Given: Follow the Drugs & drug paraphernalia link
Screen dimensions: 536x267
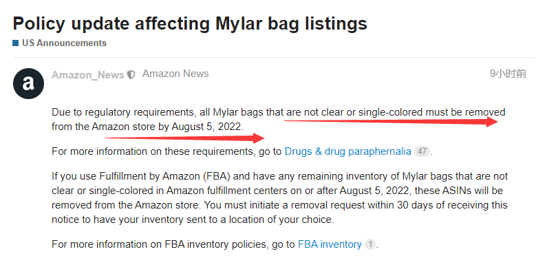Looking at the screenshot, I should click(x=347, y=151).
